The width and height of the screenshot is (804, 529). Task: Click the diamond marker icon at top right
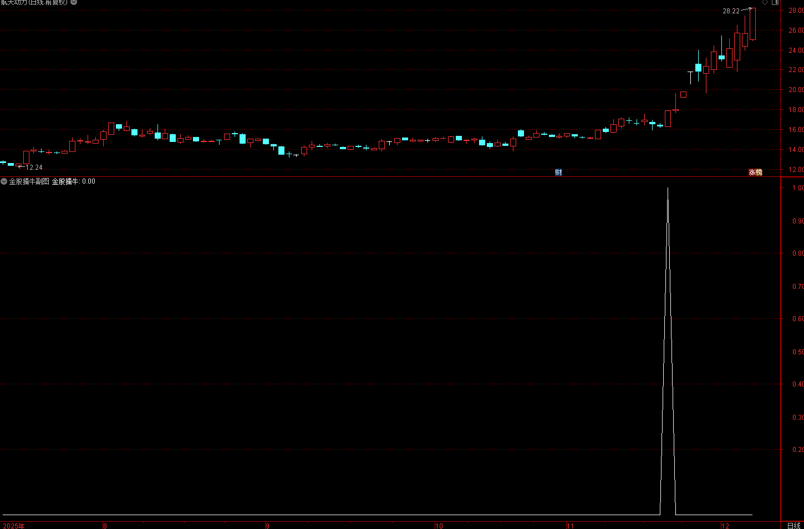(x=765, y=2)
